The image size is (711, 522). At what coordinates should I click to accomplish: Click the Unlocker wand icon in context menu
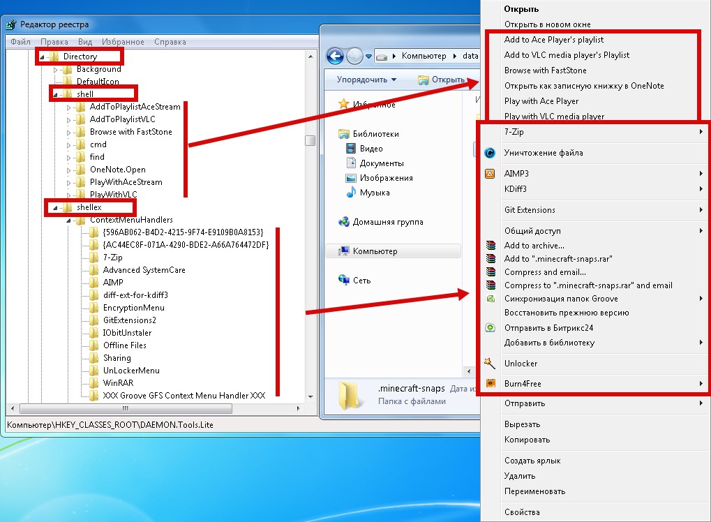490,363
